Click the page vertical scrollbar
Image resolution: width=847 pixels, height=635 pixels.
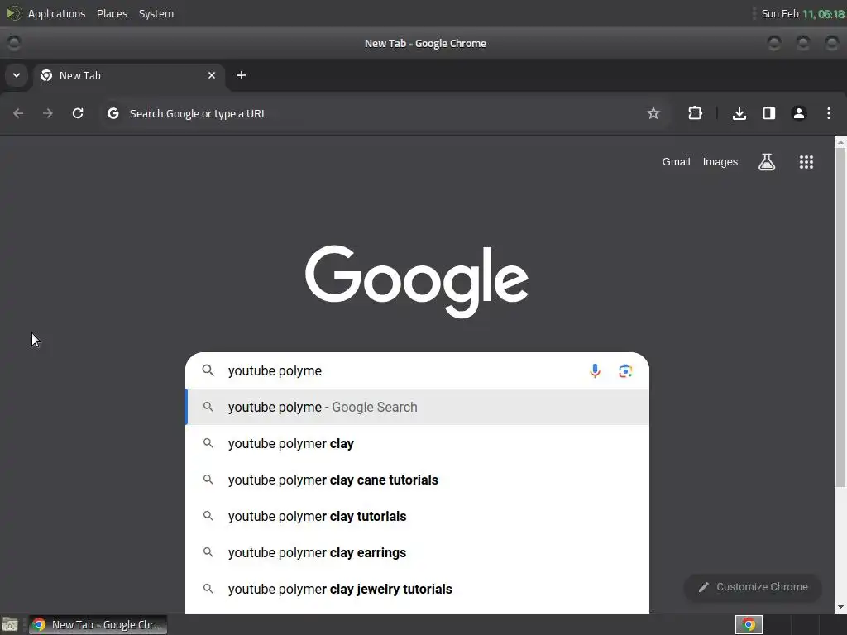pyautogui.click(x=840, y=317)
